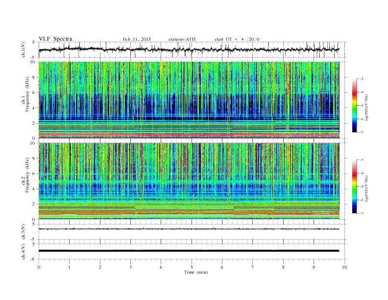Click the '10' frequency tick of ch.1 spectrogram
Image resolution: width=388 pixels, height=300 pixels.
[33, 62]
